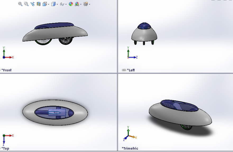Viewport: 233px width, 152px height.
Task: Click the *Left view label
Action: click(x=131, y=70)
